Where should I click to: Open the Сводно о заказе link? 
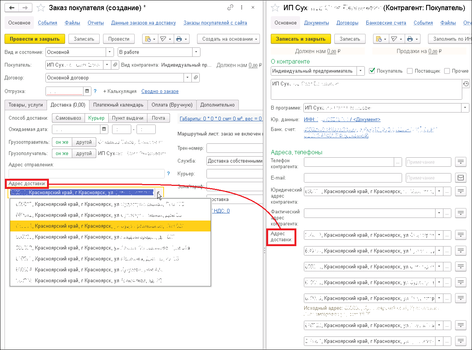(160, 91)
